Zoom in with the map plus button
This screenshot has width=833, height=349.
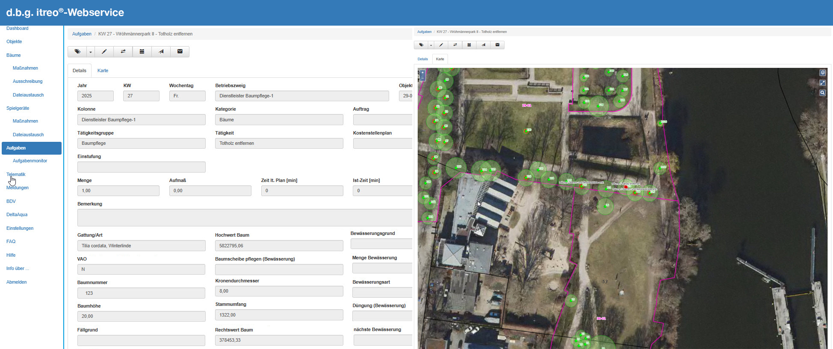tap(422, 73)
